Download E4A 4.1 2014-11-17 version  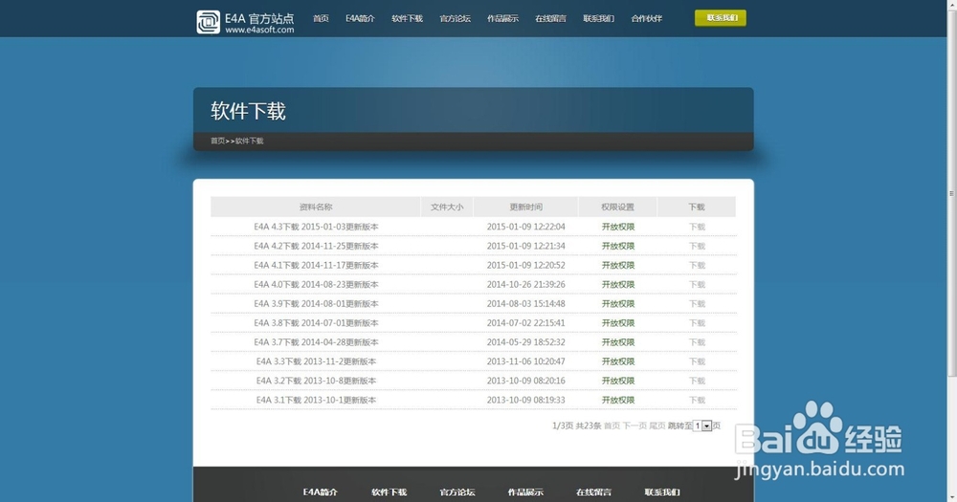[697, 265]
